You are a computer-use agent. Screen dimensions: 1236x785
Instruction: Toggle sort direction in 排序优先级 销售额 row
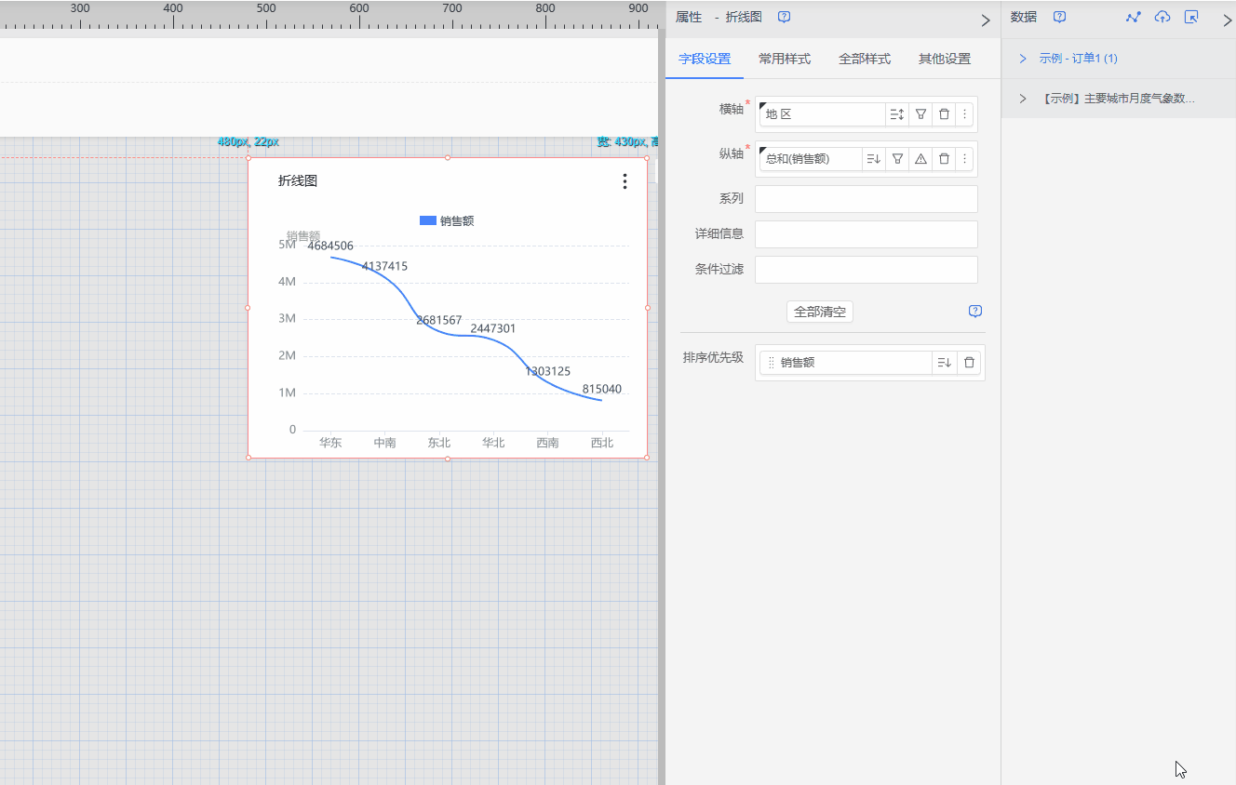pyautogui.click(x=944, y=363)
